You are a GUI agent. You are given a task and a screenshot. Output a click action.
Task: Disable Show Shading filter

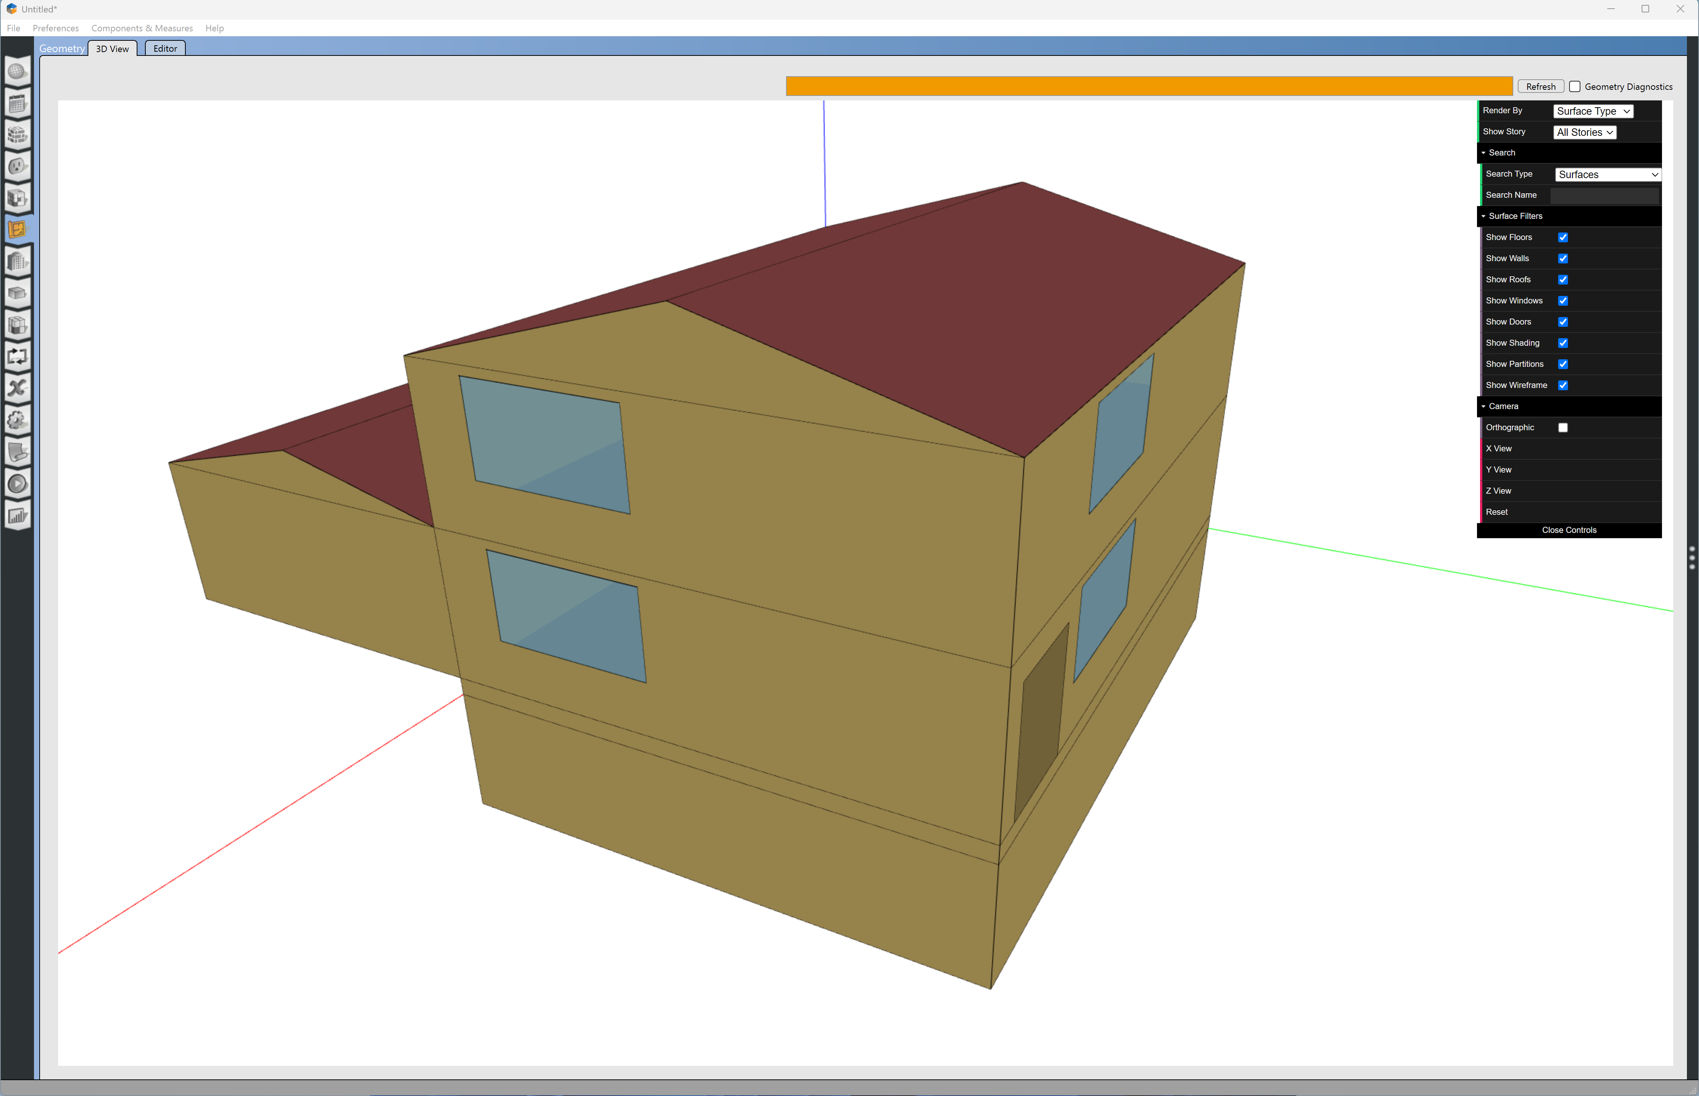1563,342
